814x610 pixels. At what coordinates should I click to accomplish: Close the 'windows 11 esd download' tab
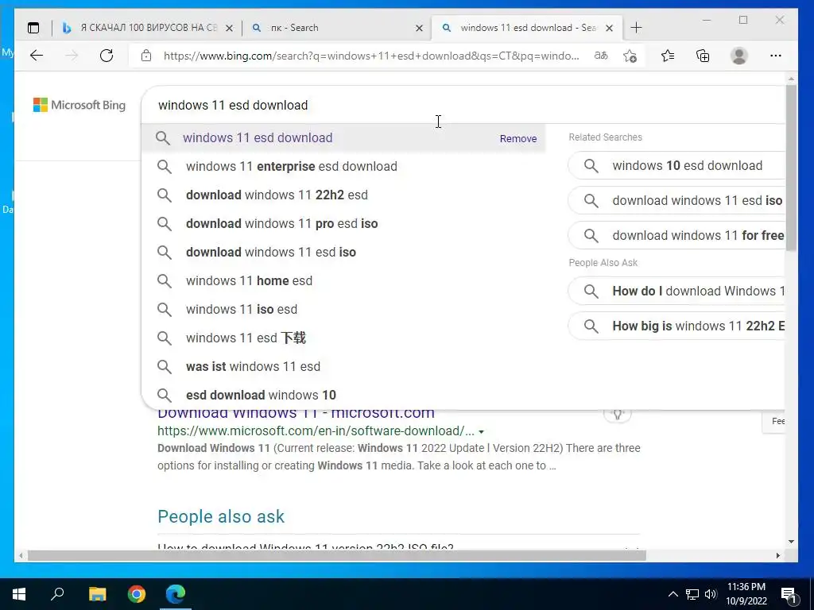click(x=610, y=28)
